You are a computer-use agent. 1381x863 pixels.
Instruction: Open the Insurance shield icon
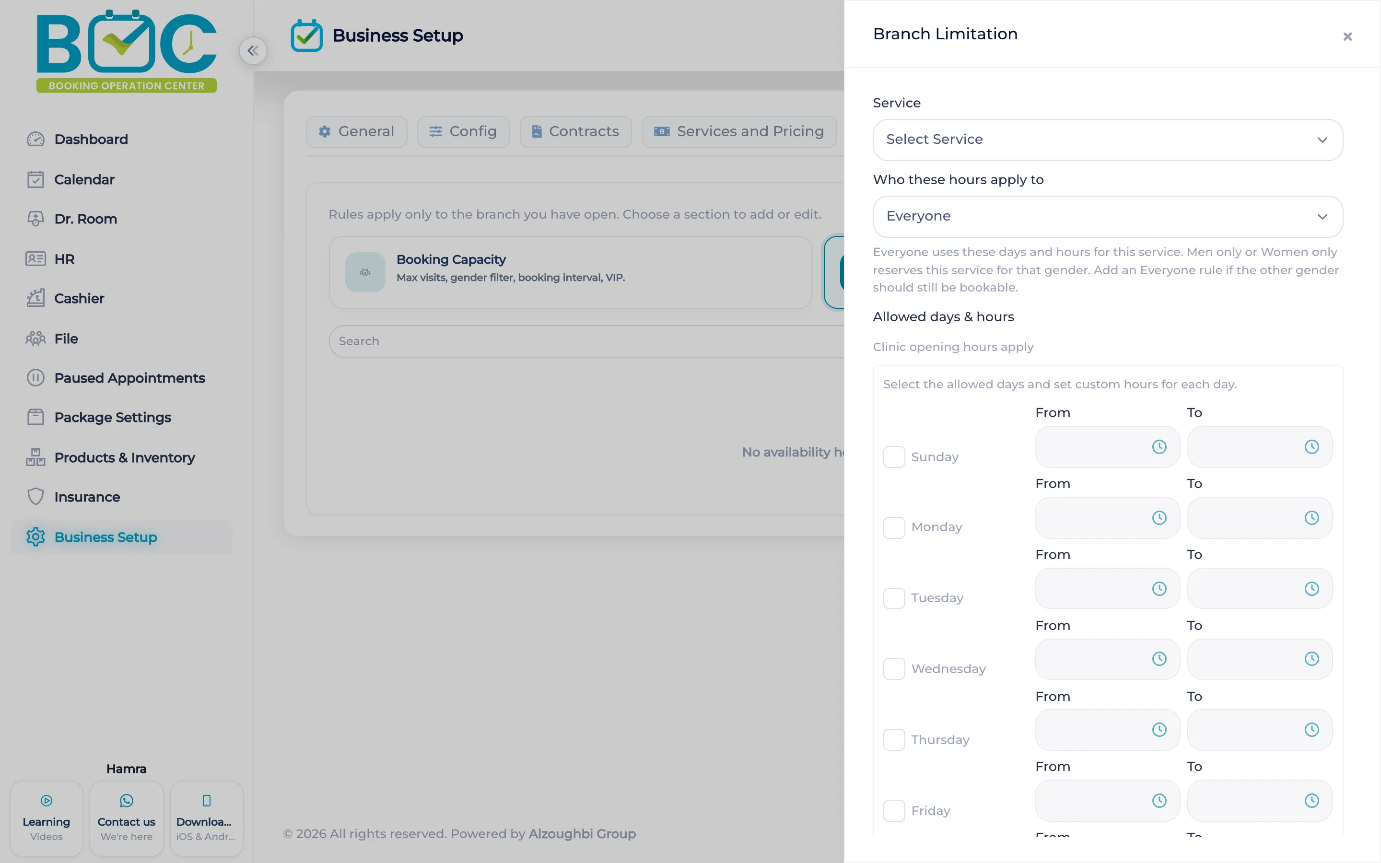coord(35,497)
